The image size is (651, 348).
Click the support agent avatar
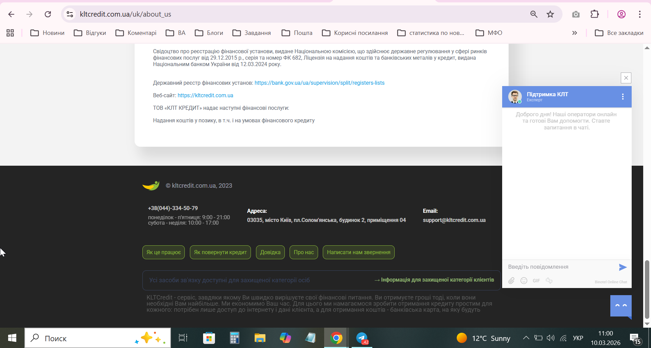(515, 97)
